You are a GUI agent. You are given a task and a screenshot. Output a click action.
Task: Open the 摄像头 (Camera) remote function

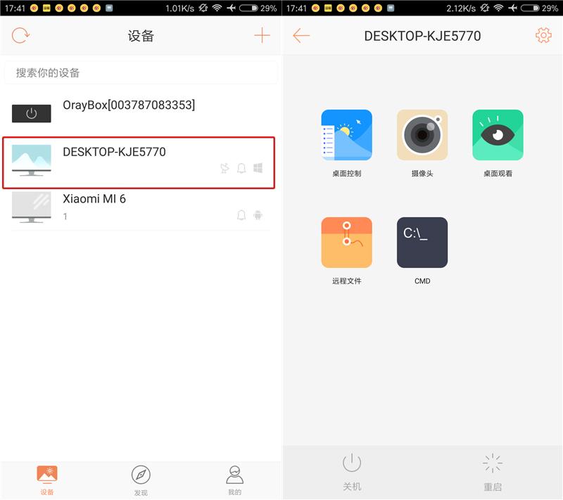coord(422,135)
